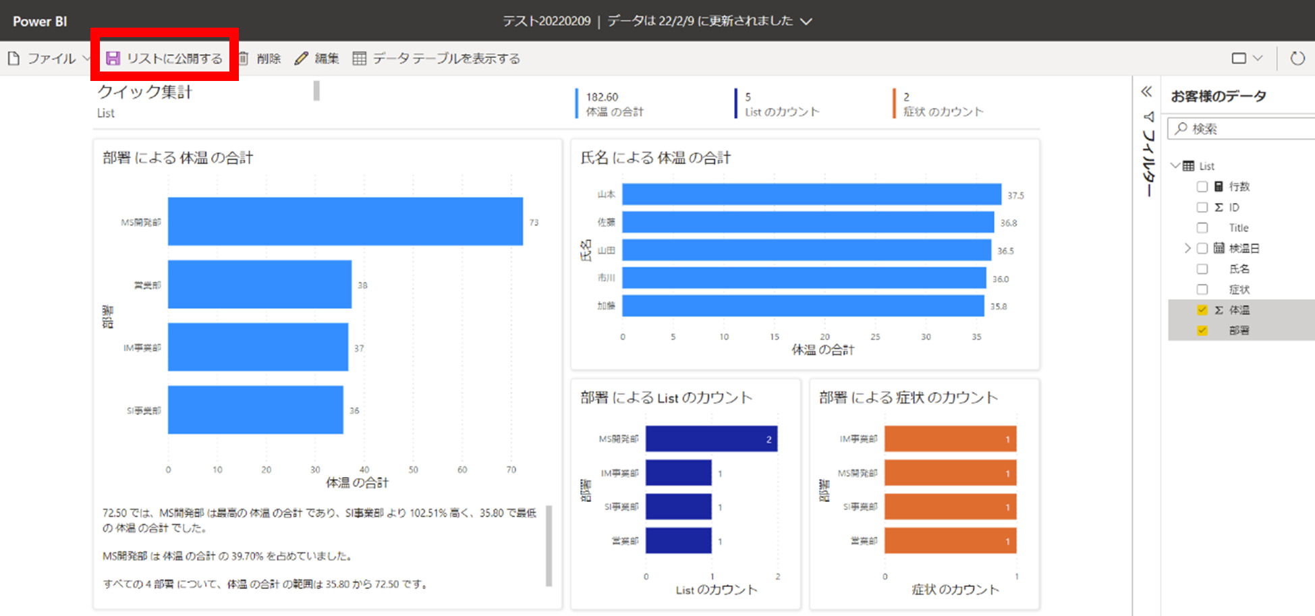
Task: Click the データテーブルを表示する table icon
Action: (360, 58)
